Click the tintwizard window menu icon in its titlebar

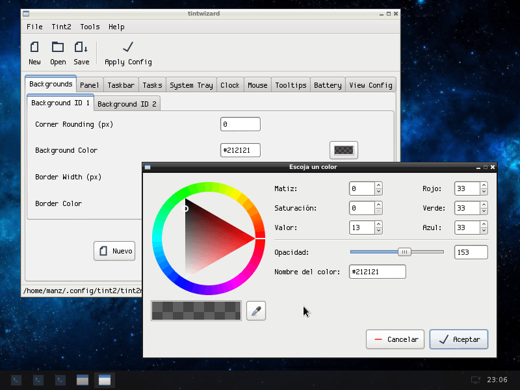[26, 14]
